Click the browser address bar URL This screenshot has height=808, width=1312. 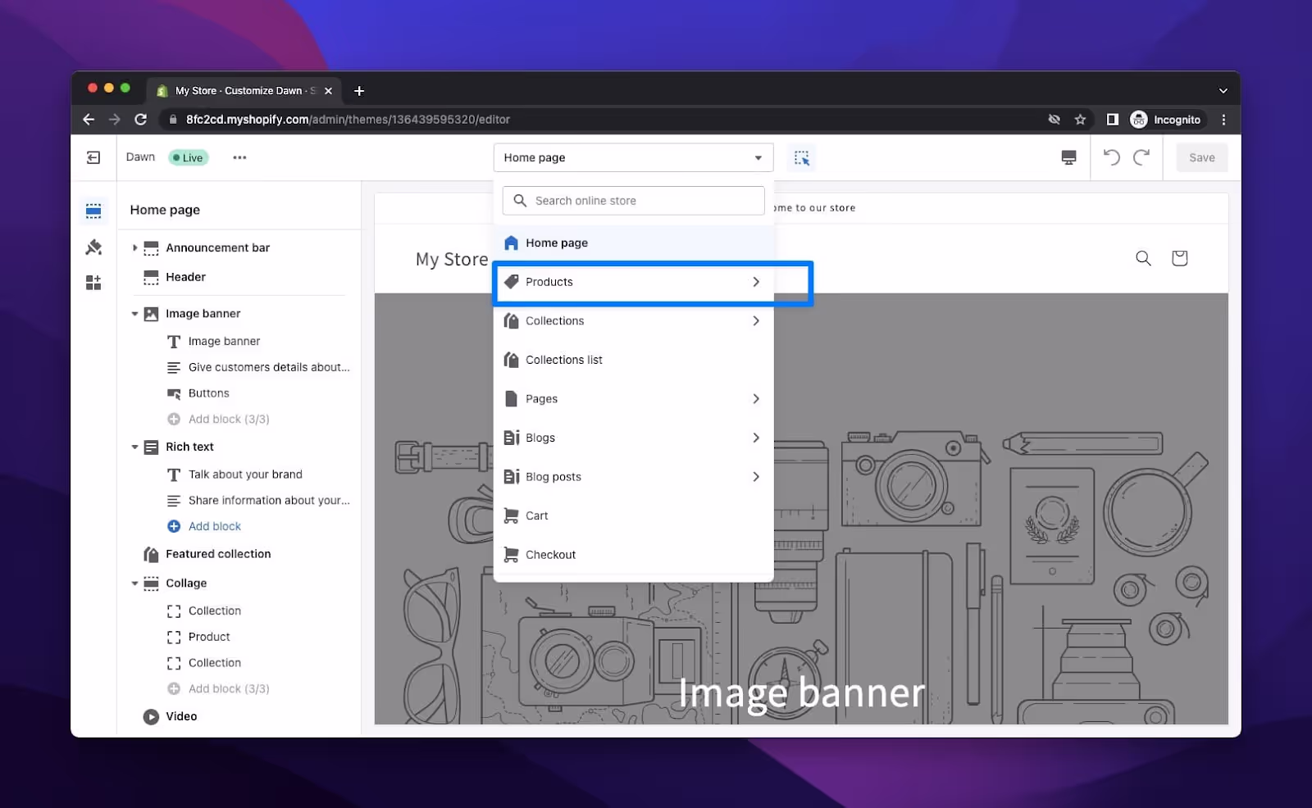(x=348, y=120)
